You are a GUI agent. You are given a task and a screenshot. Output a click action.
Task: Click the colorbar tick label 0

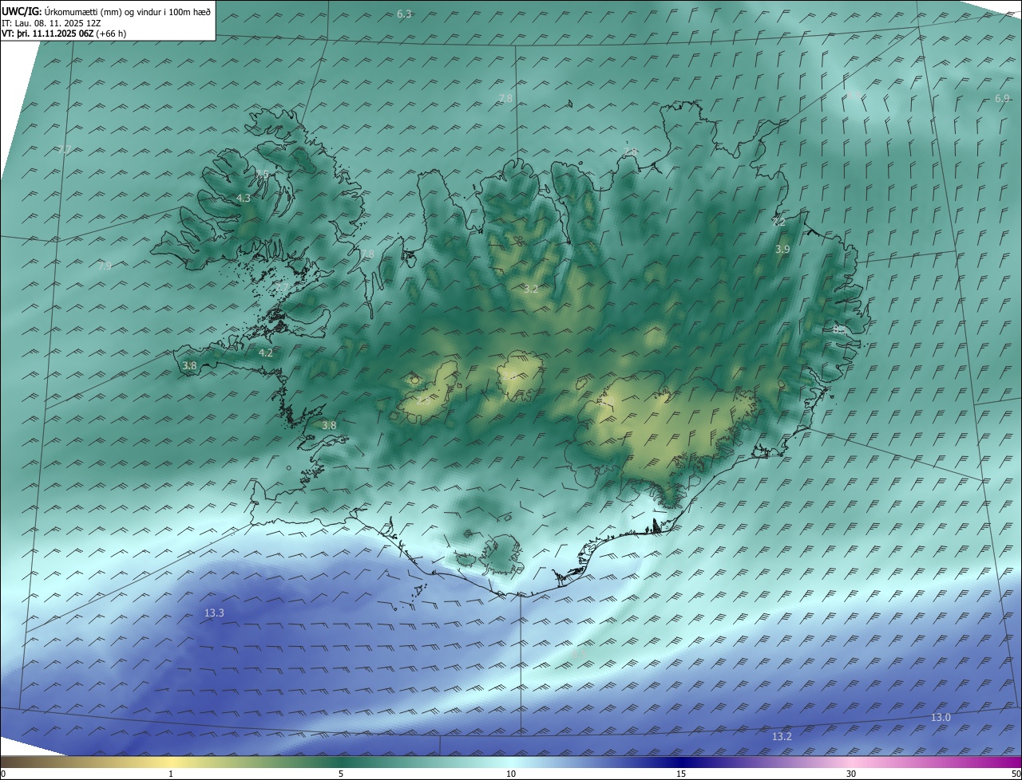(x=3, y=774)
